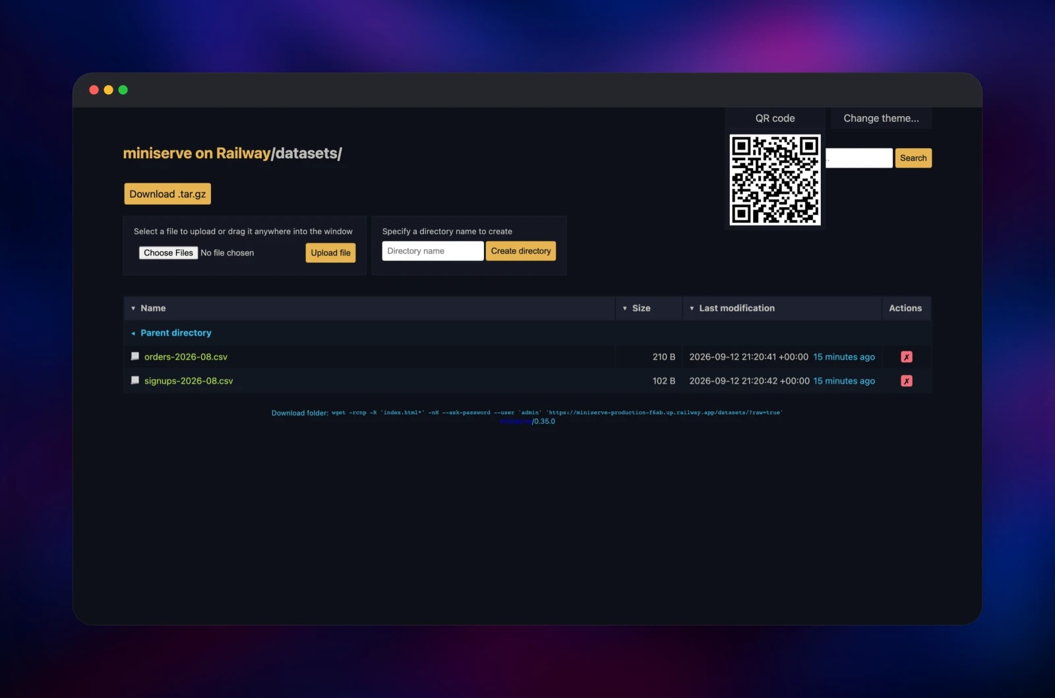Image resolution: width=1055 pixels, height=698 pixels.
Task: Click the 2026-09-12 21:20:41 +00:00 timestamp
Action: [748, 357]
